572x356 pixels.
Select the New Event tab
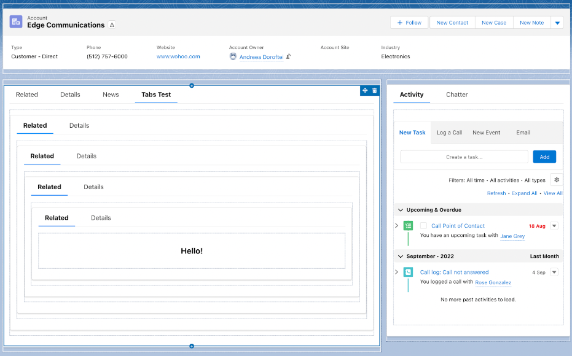[x=486, y=133]
